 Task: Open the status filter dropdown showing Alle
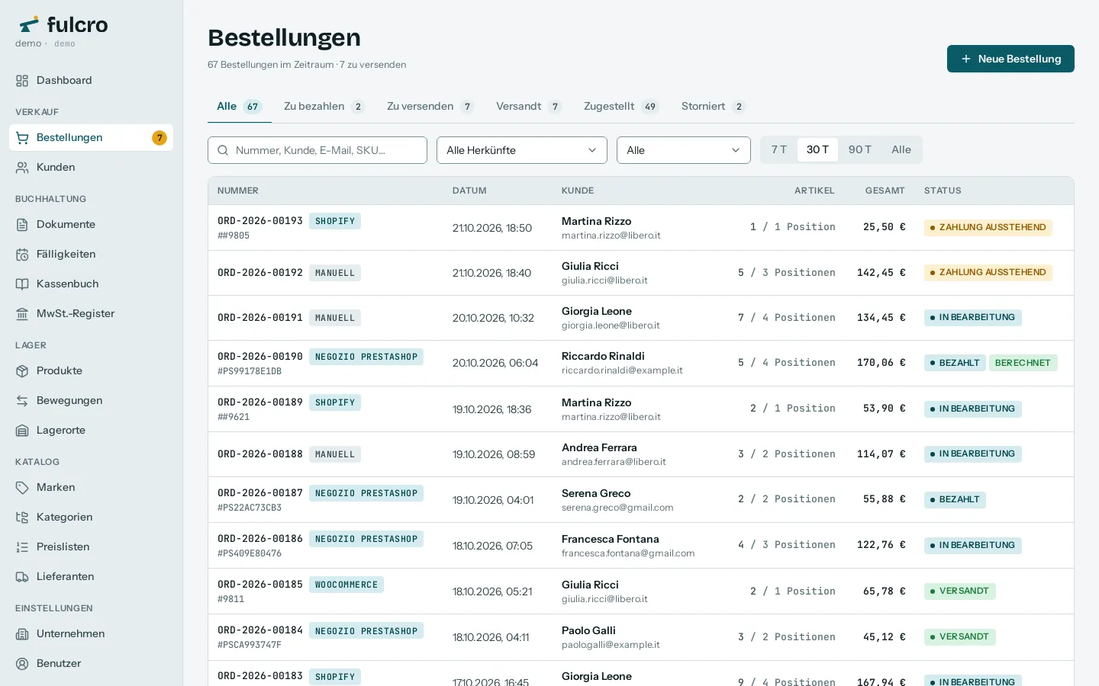[684, 150]
